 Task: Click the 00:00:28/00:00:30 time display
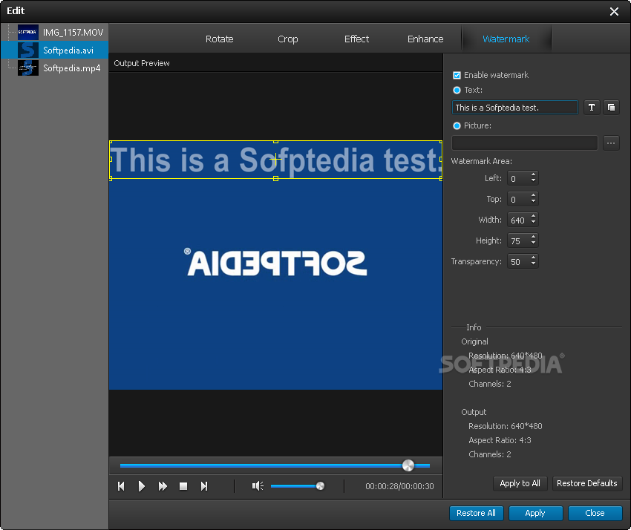tap(399, 486)
